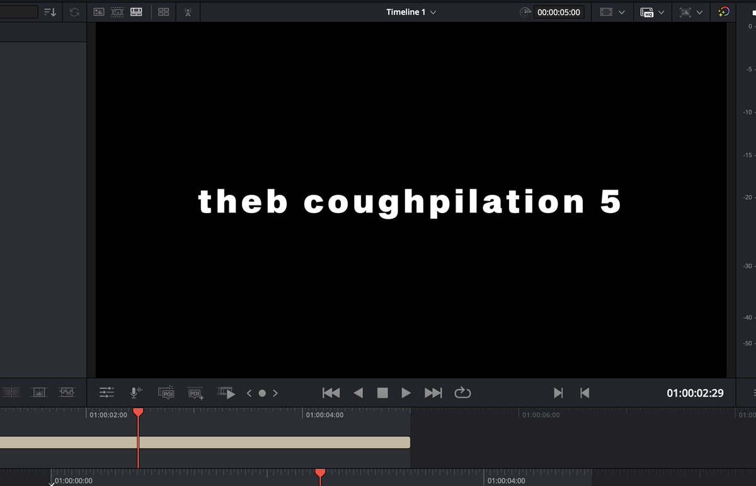Click the 01:00:04:00 mark on lower ruler
This screenshot has width=756, height=486.
[x=506, y=481]
